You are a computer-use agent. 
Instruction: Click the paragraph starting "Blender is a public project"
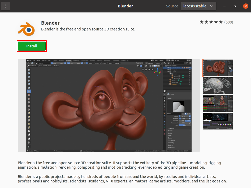[122, 179]
